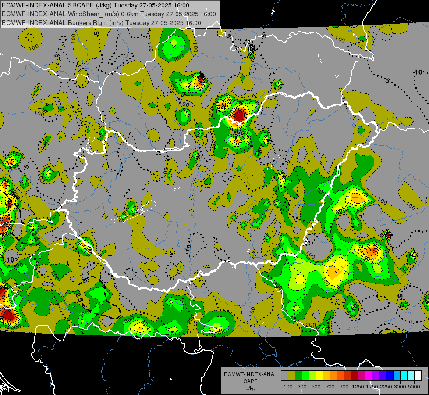The image size is (429, 395).
Task: Click the white CAPE legend swatch
Action: coord(418,376)
